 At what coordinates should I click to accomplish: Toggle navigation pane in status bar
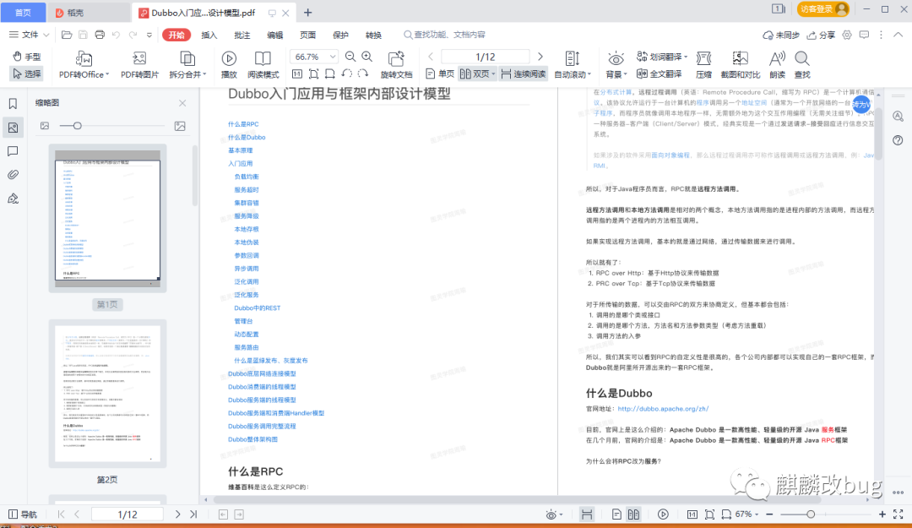[x=23, y=514]
